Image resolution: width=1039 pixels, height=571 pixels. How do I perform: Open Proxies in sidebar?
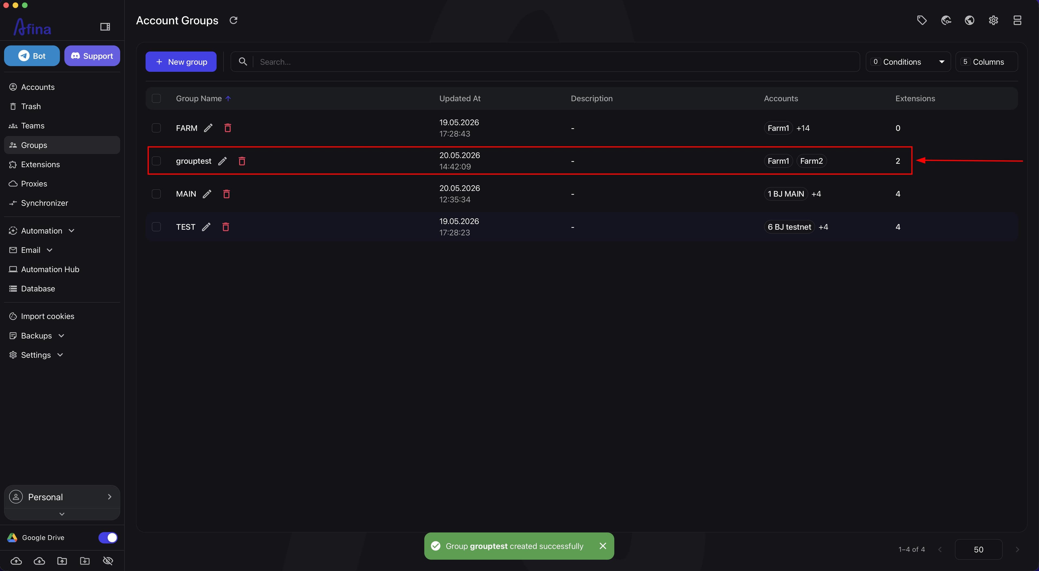62,184
